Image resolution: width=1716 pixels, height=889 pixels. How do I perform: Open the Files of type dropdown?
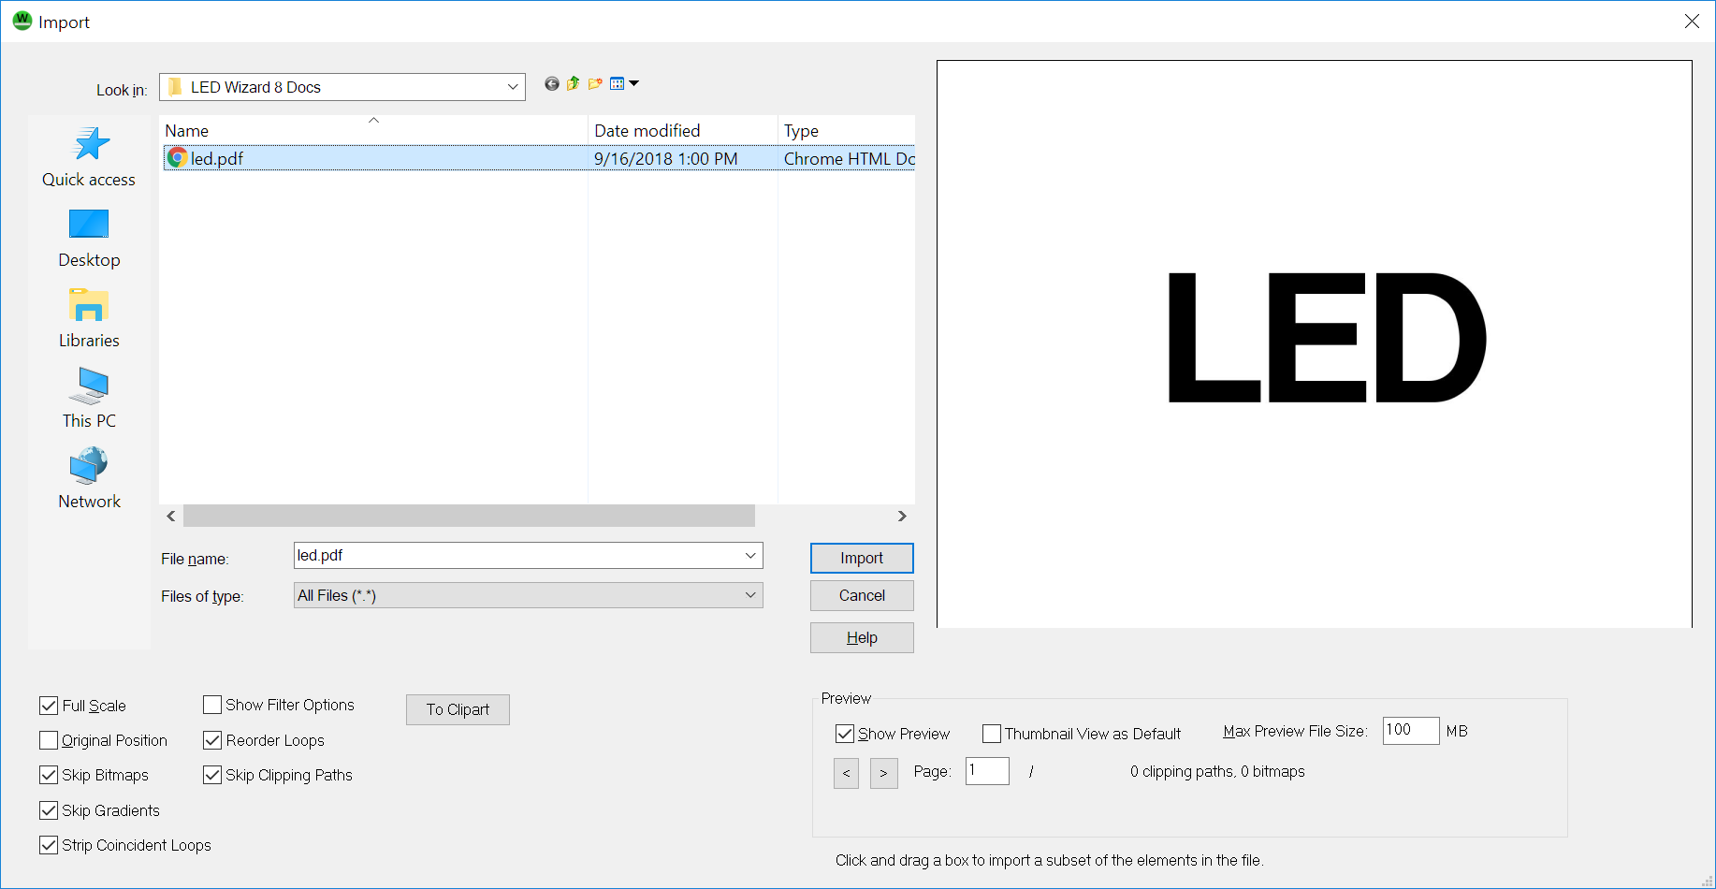click(x=749, y=595)
